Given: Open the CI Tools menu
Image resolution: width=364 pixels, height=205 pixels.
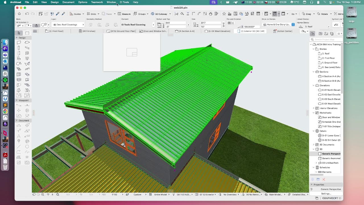Looking at the screenshot, I should click(124, 2).
